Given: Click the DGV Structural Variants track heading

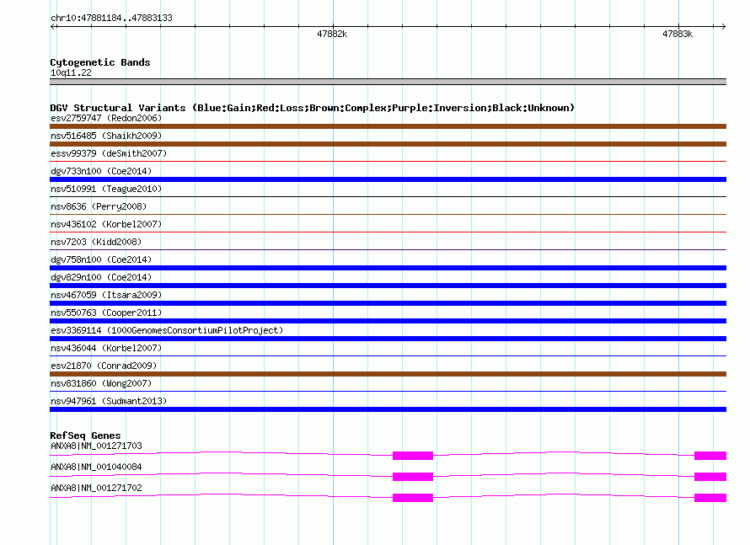Looking at the screenshot, I should (312, 108).
